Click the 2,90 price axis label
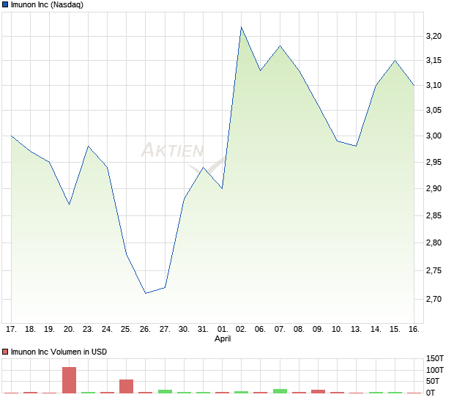The width and height of the screenshot is (454, 400). tap(433, 188)
